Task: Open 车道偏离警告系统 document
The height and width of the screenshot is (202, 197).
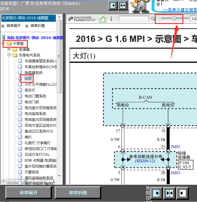Action: [41, 61]
